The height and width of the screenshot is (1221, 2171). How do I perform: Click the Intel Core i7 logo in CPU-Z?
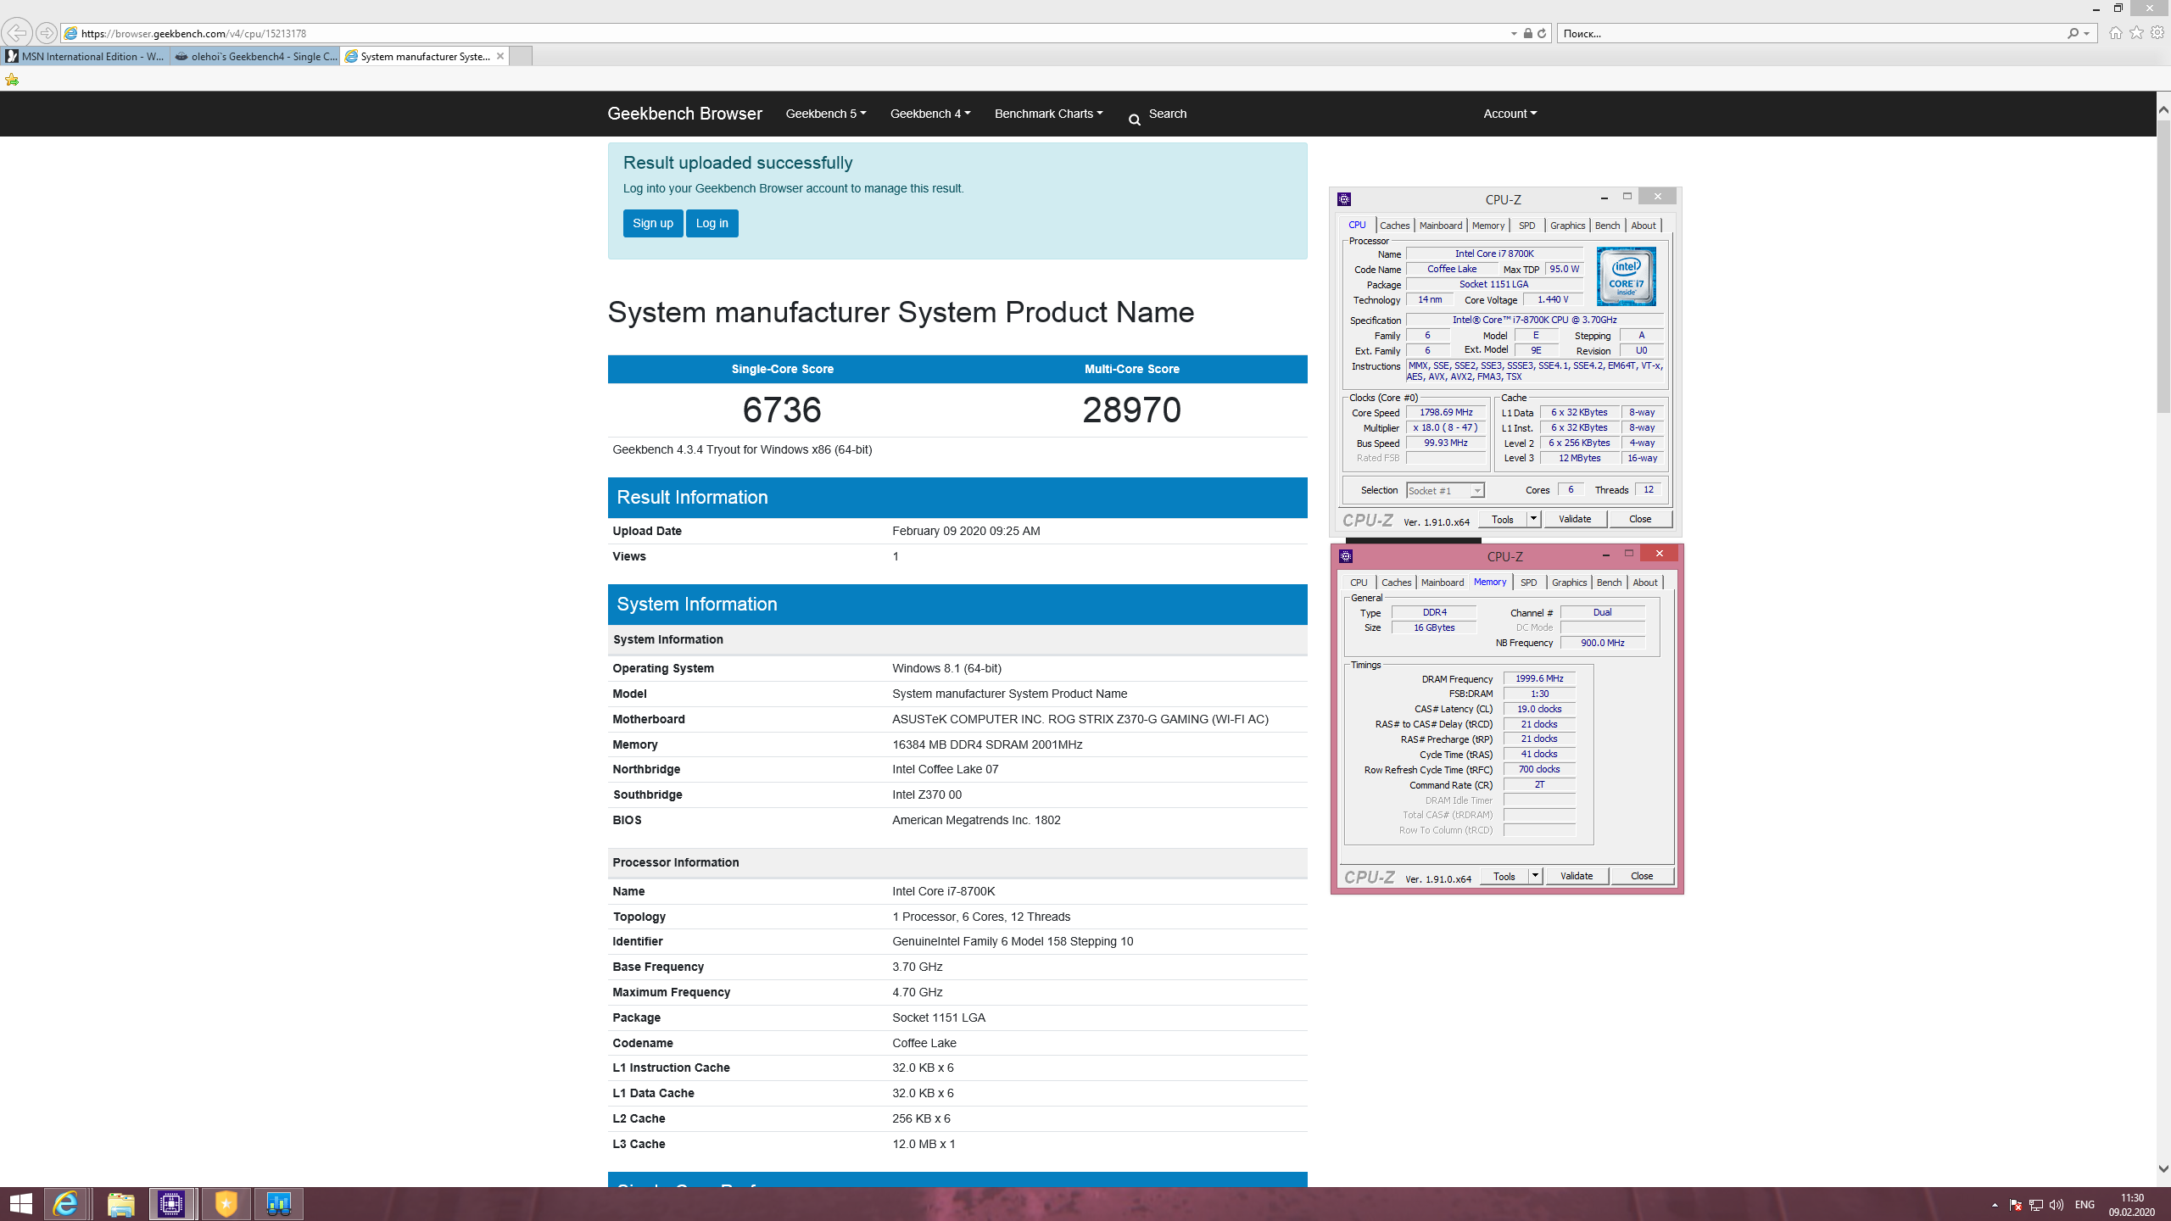tap(1626, 276)
